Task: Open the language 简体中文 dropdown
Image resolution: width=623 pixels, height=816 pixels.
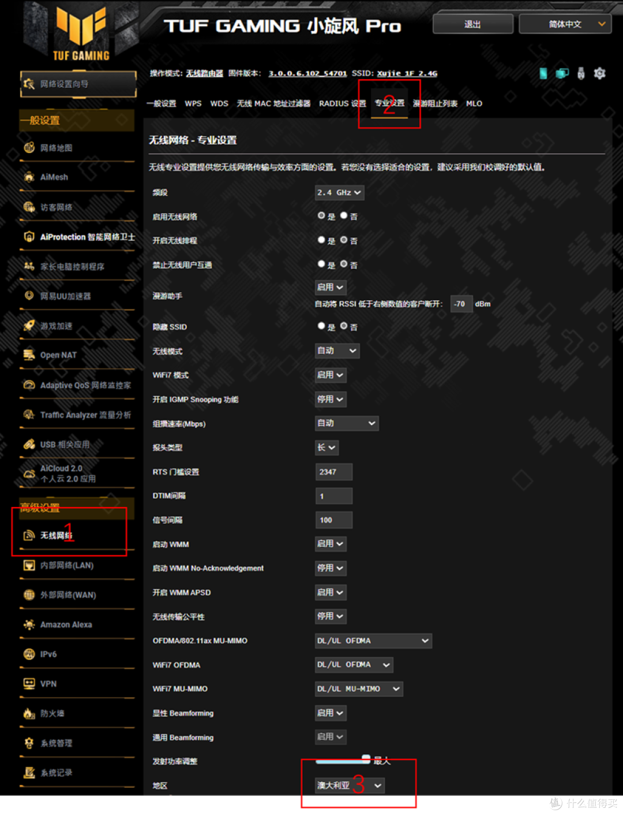Action: pos(565,24)
